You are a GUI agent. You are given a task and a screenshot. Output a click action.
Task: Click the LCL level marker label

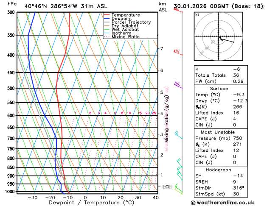(166, 187)
